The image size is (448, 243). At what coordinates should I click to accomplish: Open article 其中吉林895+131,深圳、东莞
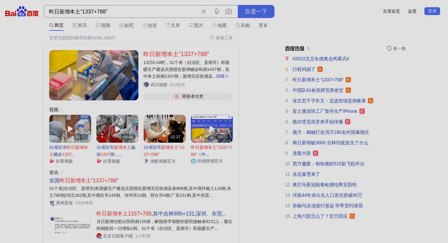click(161, 214)
